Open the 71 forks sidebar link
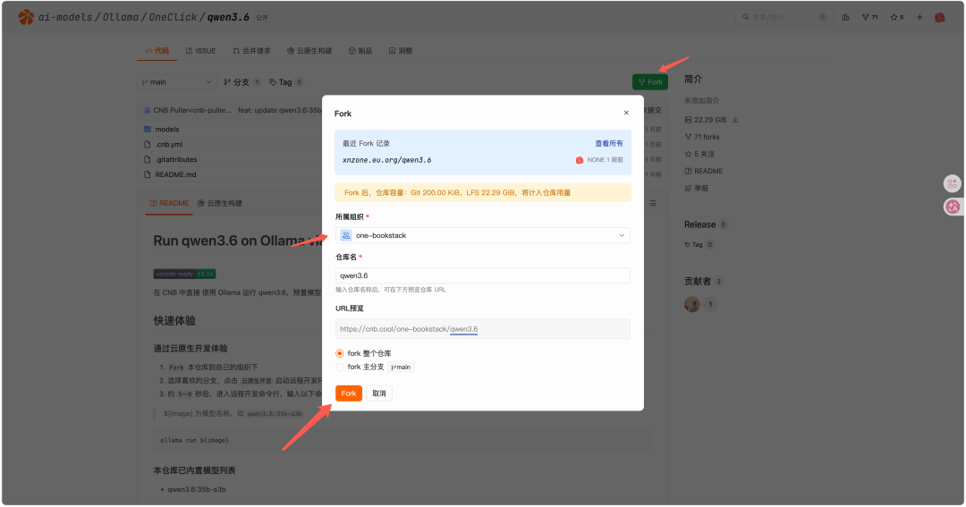The height and width of the screenshot is (507, 966). coord(702,137)
